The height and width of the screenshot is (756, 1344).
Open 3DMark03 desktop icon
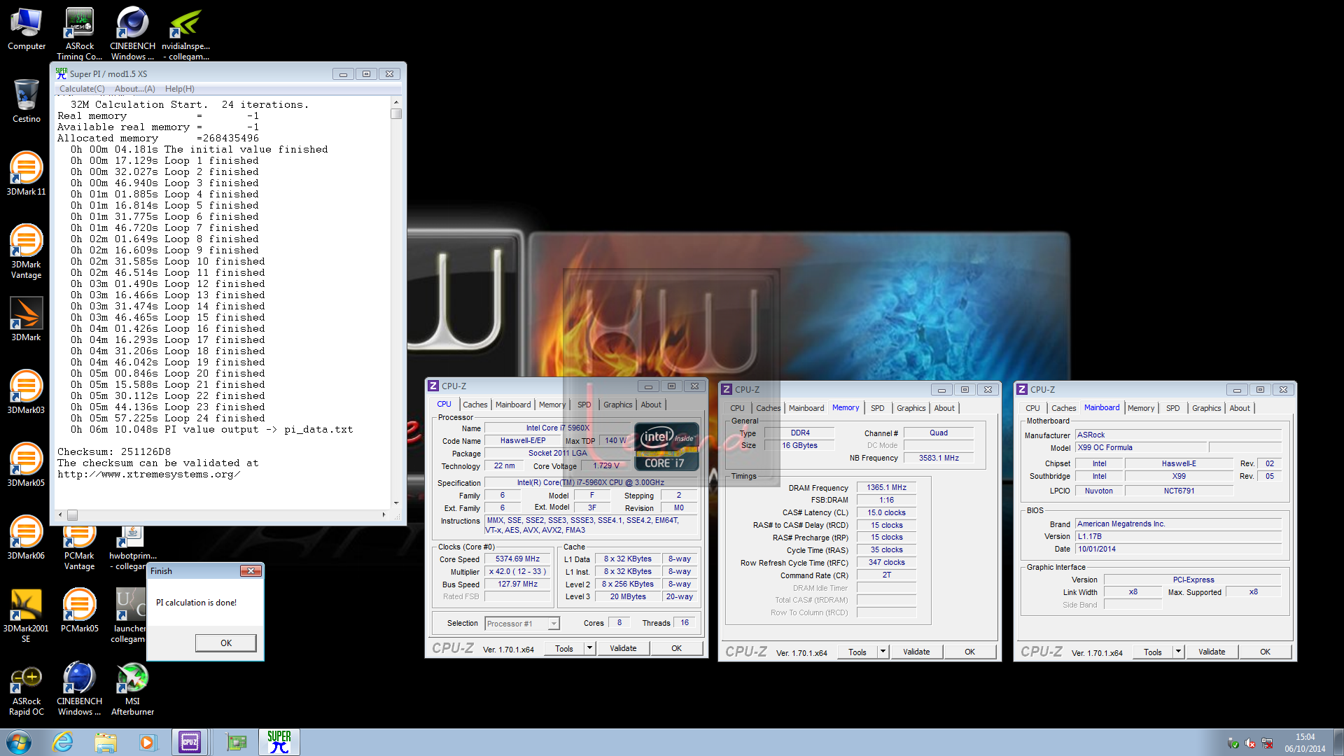[27, 392]
